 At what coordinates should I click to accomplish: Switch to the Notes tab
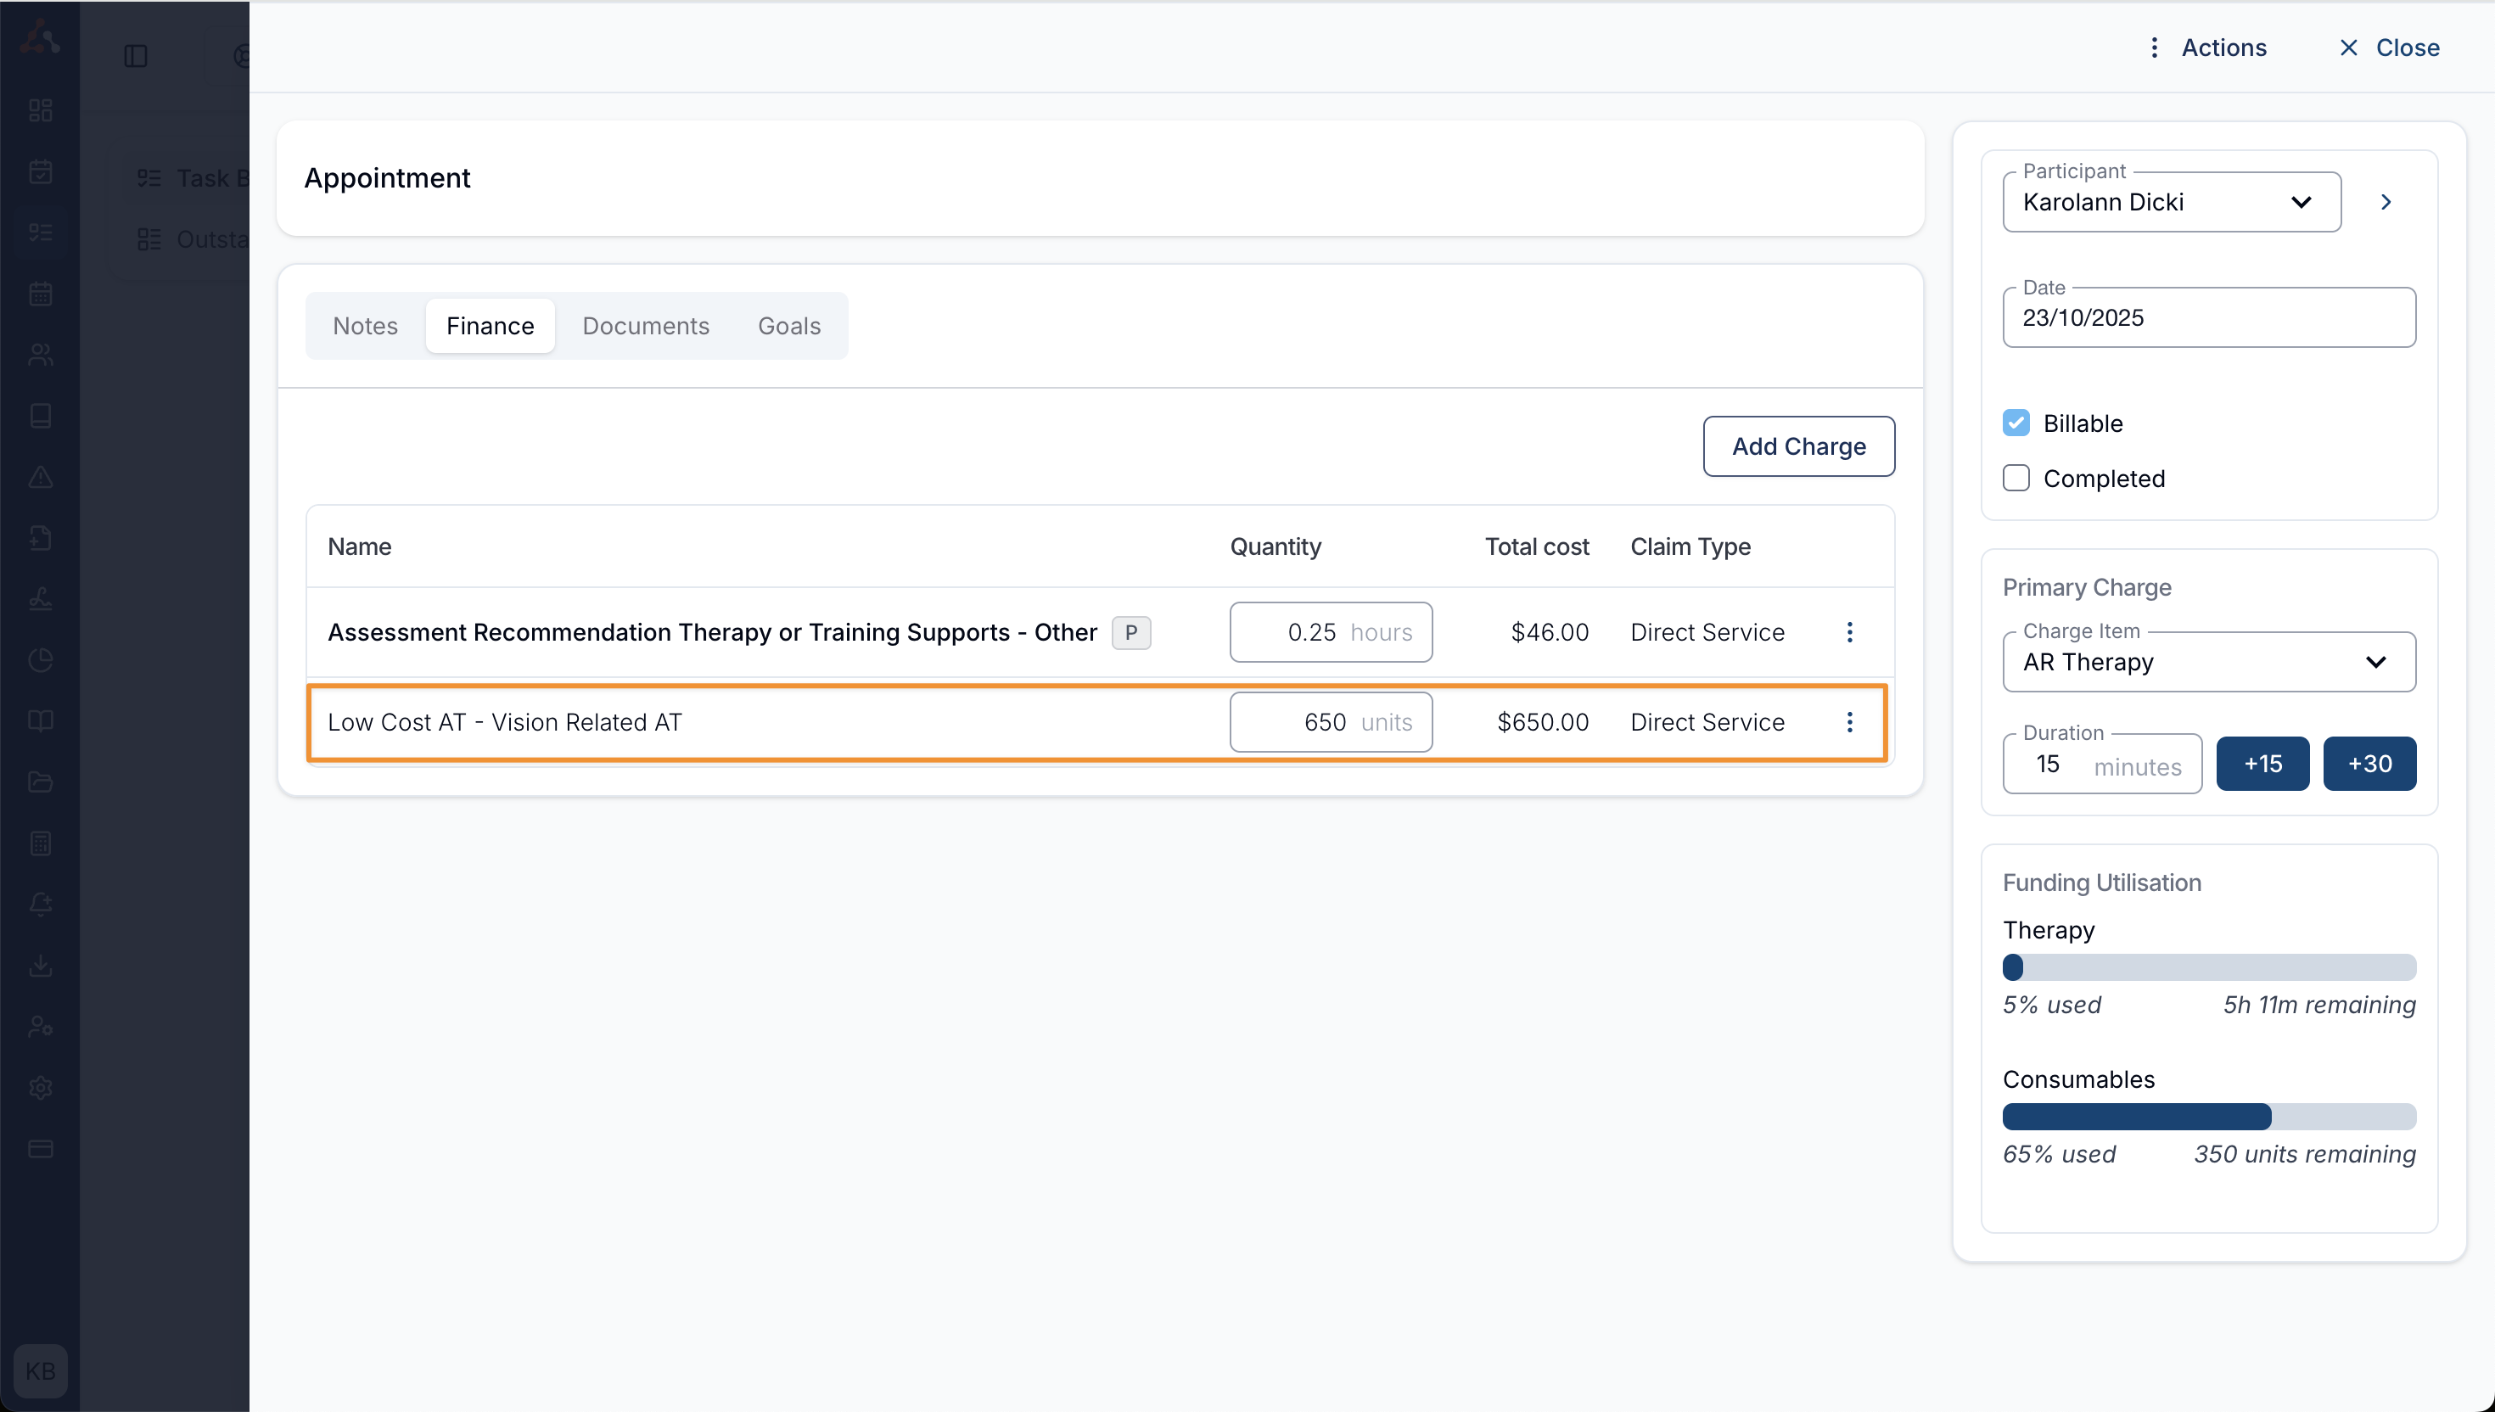click(365, 326)
